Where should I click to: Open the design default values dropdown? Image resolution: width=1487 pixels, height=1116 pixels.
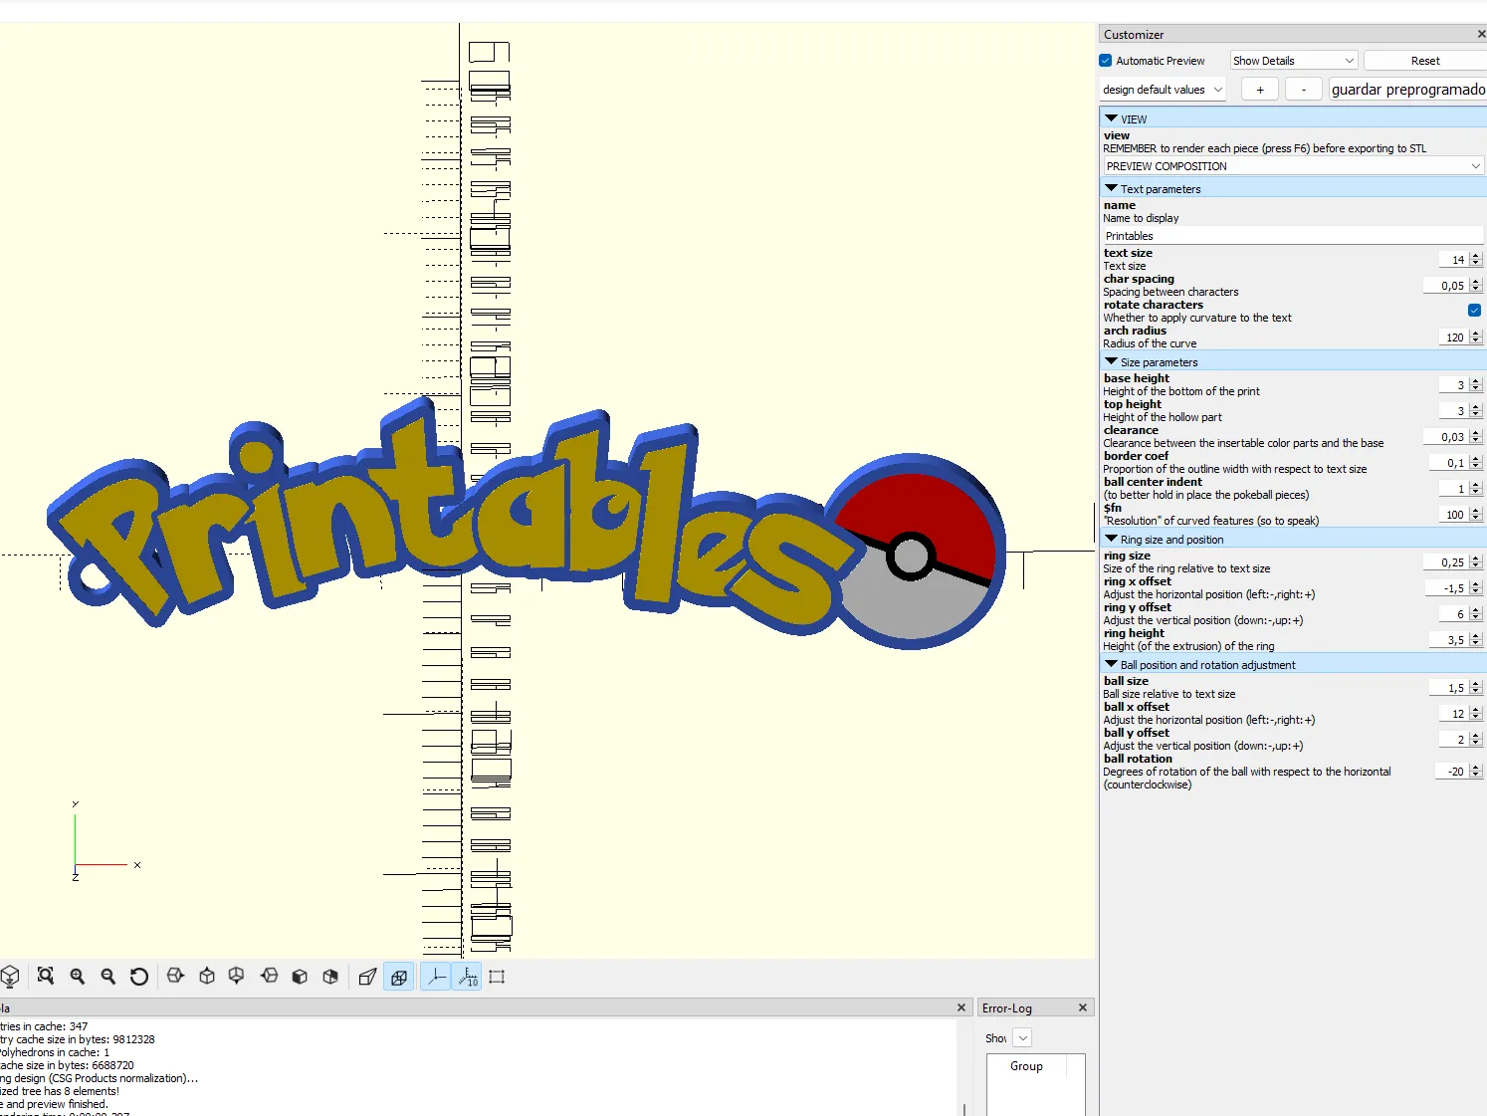pyautogui.click(x=1161, y=89)
